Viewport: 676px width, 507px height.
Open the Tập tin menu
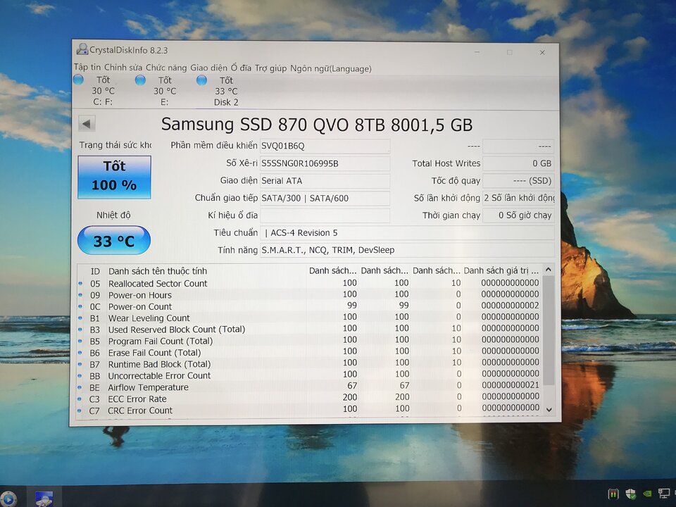click(87, 68)
